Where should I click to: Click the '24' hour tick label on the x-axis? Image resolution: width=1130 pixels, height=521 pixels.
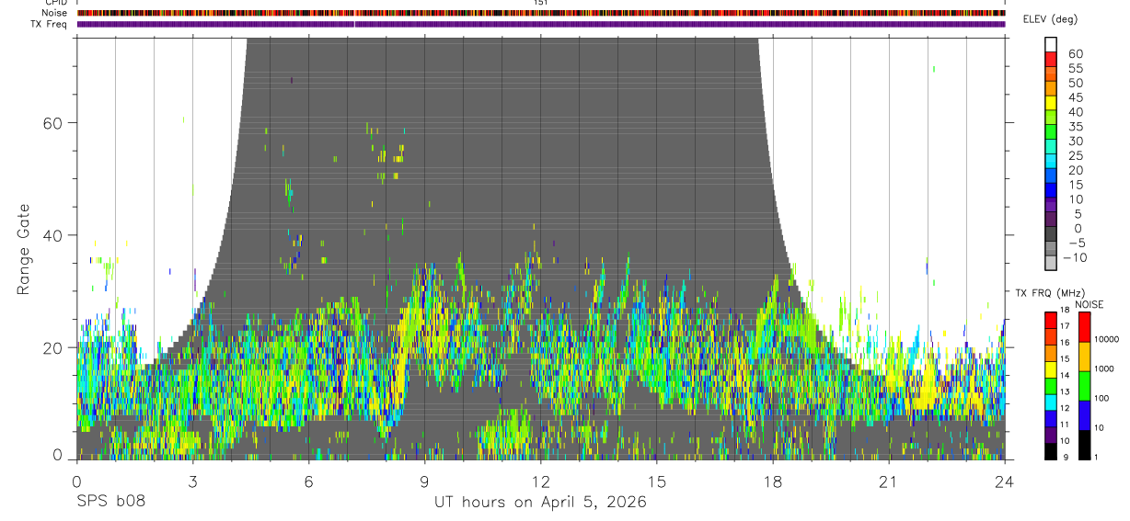(x=1005, y=481)
